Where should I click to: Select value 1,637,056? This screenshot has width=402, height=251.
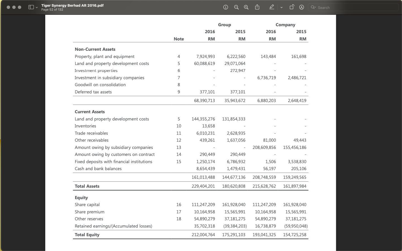[x=236, y=140]
